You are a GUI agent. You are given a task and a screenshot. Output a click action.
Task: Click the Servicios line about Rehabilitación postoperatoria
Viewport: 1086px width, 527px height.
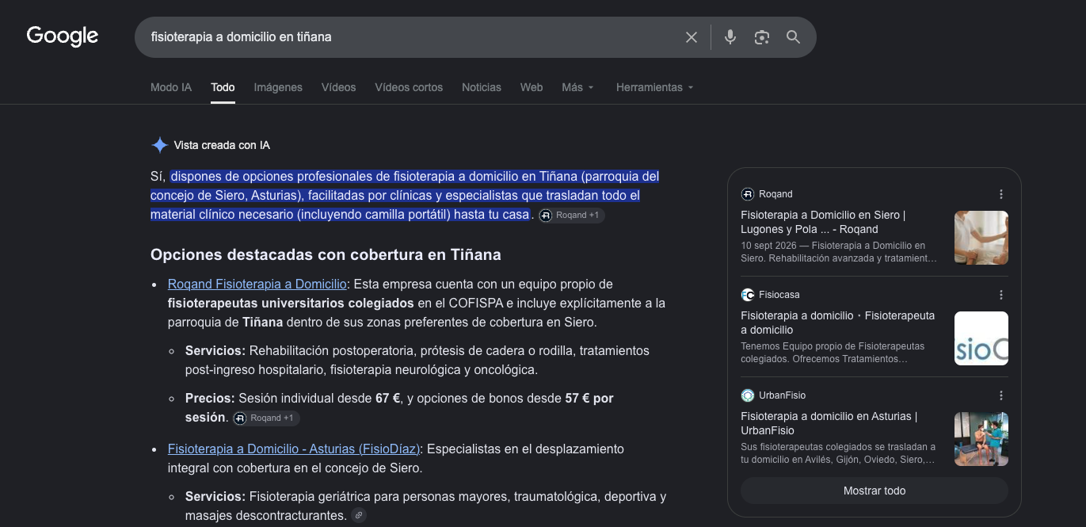(417, 360)
